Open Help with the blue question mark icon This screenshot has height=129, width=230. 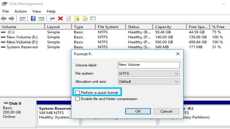click(x=33, y=18)
